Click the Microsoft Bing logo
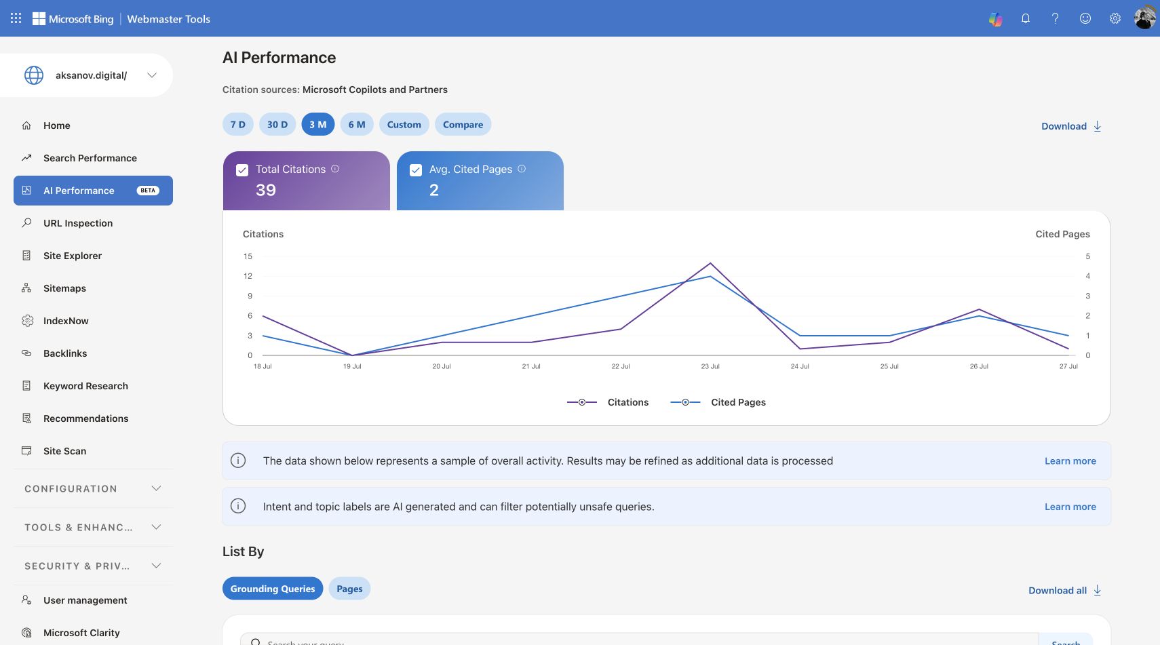The image size is (1160, 645). point(73,19)
